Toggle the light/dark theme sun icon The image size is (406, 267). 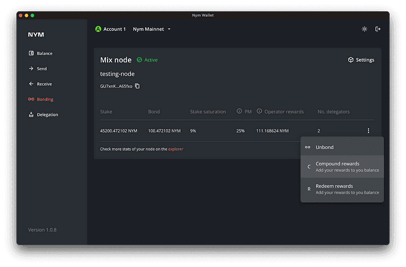coord(364,29)
